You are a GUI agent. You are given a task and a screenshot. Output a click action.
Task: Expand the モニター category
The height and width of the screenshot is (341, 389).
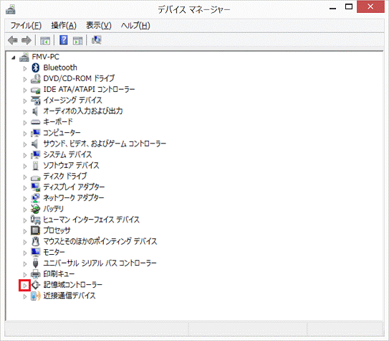(x=25, y=253)
